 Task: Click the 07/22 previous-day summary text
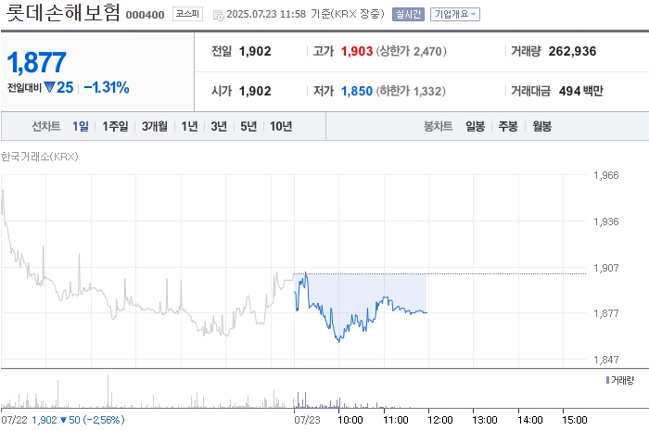pyautogui.click(x=62, y=420)
